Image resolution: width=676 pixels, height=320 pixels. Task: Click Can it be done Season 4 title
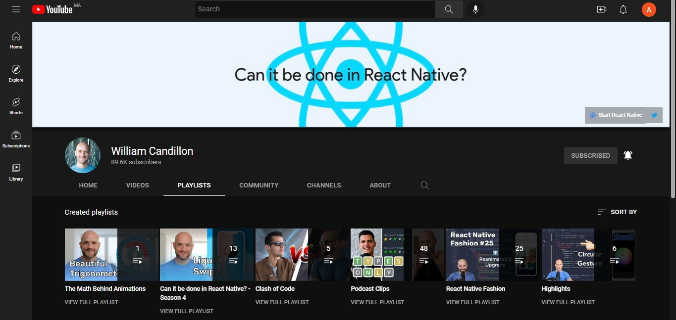pyautogui.click(x=206, y=293)
